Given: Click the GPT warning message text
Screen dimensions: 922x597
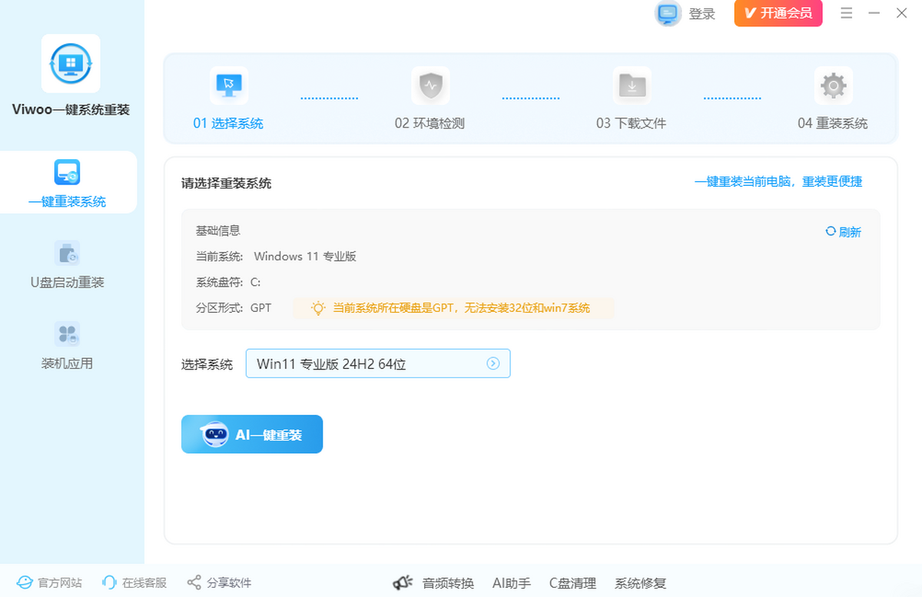Looking at the screenshot, I should coord(461,308).
